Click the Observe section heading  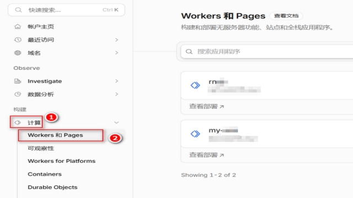[26, 68]
